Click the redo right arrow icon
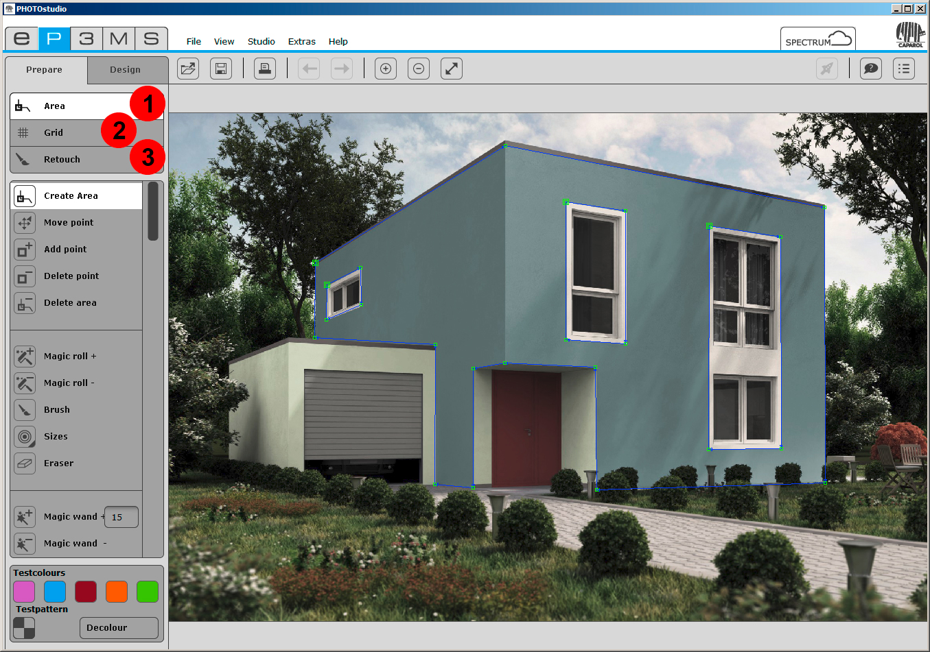Screen dimensions: 930x652 click(x=342, y=69)
